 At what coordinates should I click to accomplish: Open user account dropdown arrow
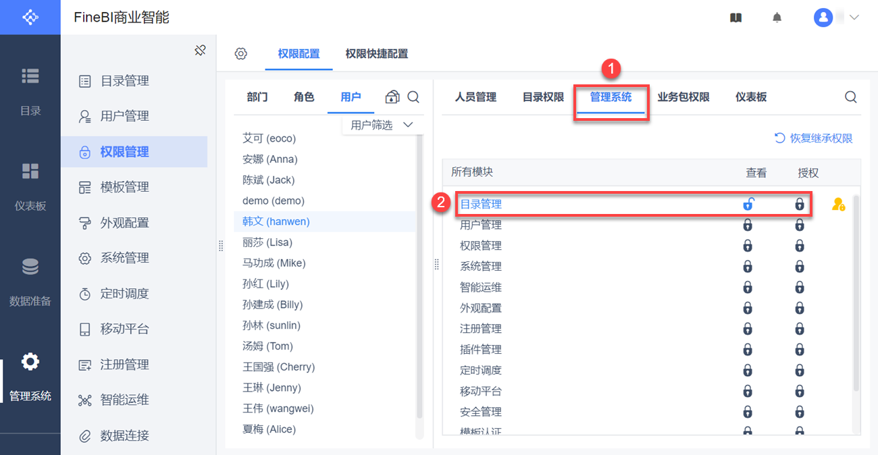[854, 18]
